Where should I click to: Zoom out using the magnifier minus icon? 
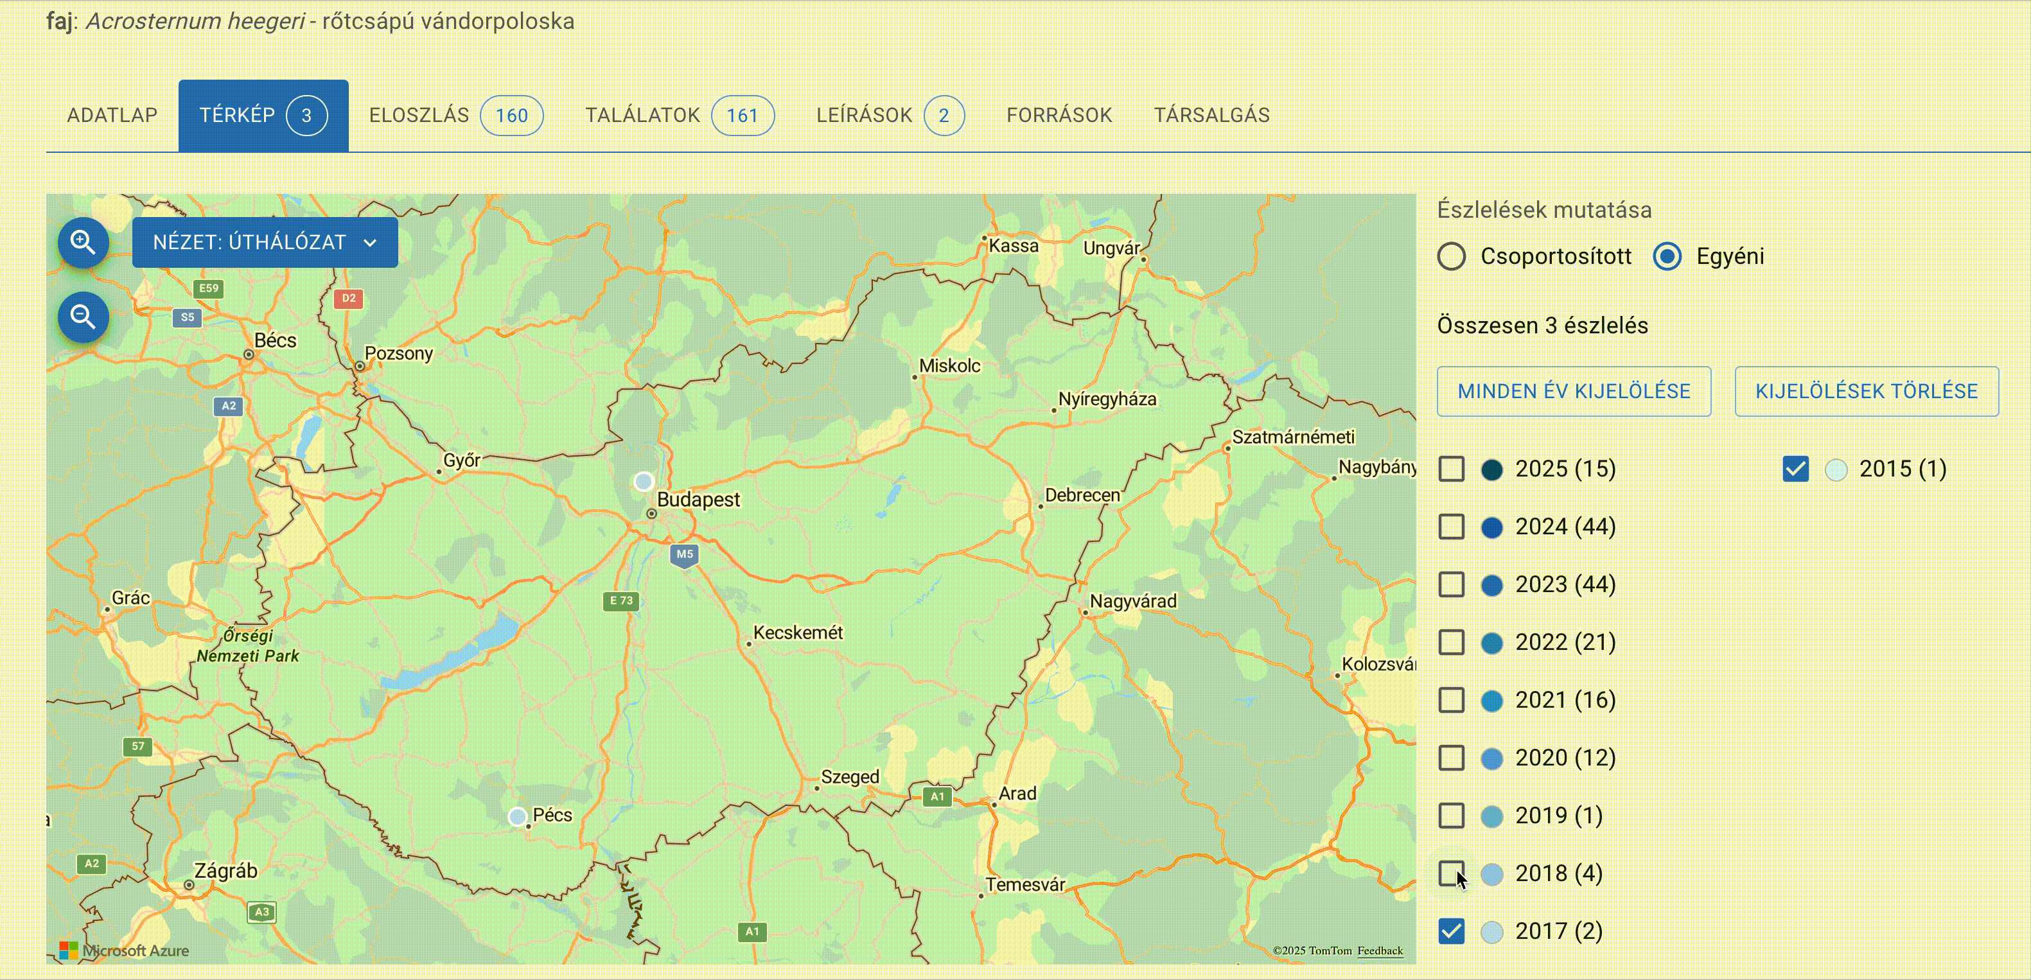(83, 317)
